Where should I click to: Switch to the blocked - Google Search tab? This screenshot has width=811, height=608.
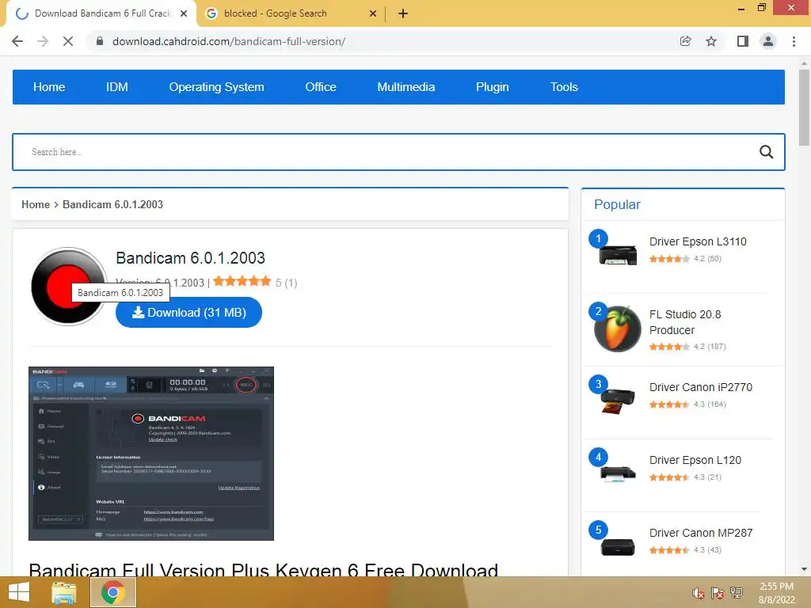click(x=290, y=14)
